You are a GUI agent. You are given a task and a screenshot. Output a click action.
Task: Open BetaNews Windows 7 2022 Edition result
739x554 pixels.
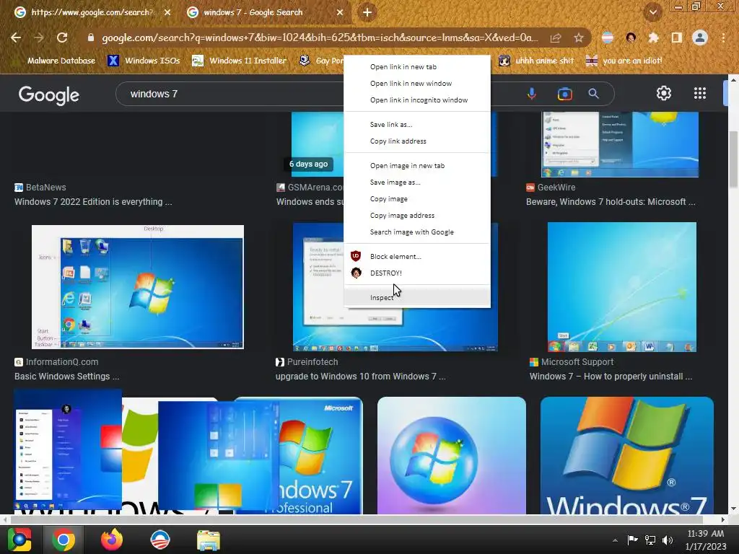[93, 202]
